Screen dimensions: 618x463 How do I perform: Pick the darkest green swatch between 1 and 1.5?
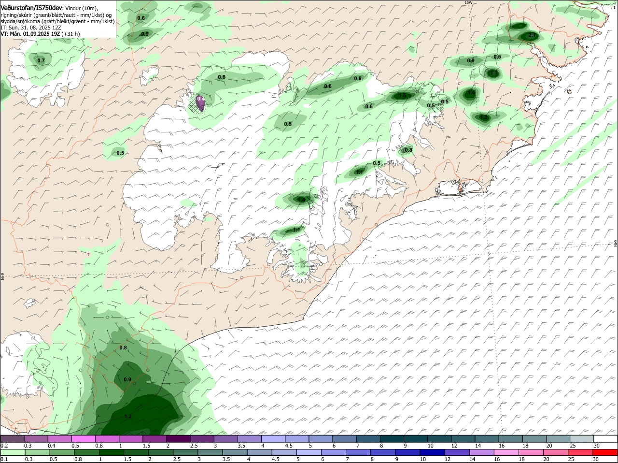pos(112,452)
